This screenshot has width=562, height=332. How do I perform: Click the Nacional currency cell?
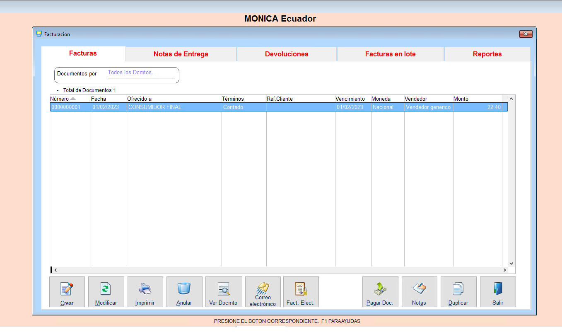(x=387, y=107)
